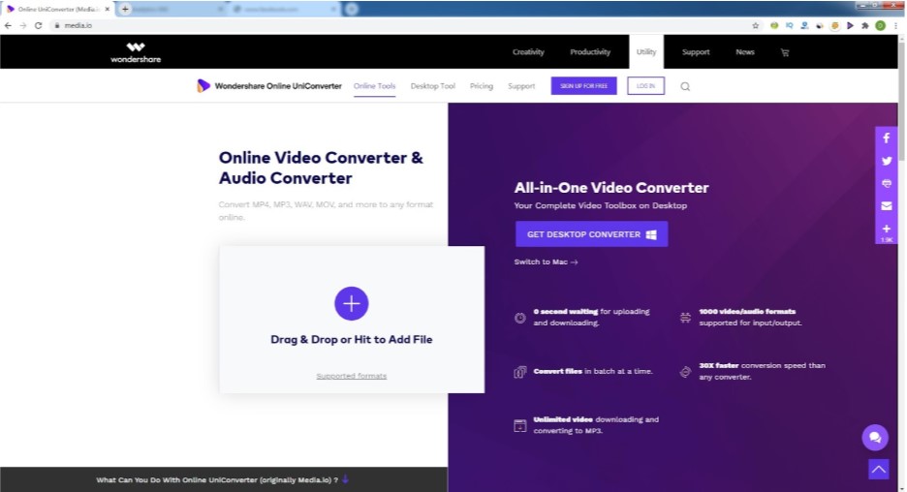Click Sign Up For Free button
Screen dimensions: 907x492
[583, 86]
